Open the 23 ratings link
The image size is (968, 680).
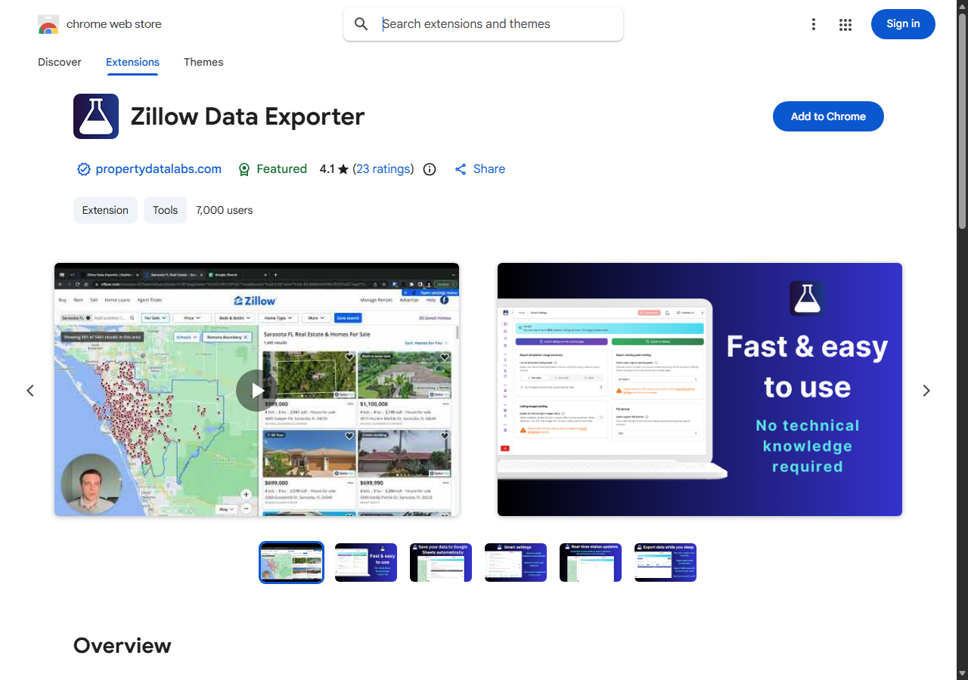383,169
